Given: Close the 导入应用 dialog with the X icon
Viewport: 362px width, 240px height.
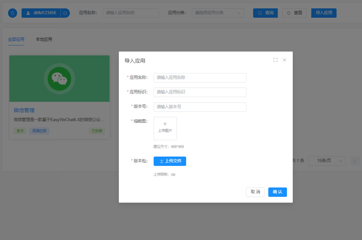Looking at the screenshot, I should click(284, 60).
